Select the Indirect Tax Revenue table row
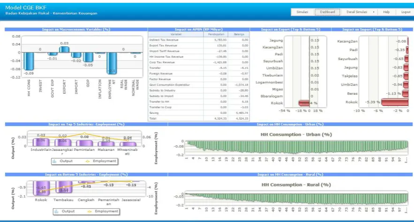 pos(198,40)
